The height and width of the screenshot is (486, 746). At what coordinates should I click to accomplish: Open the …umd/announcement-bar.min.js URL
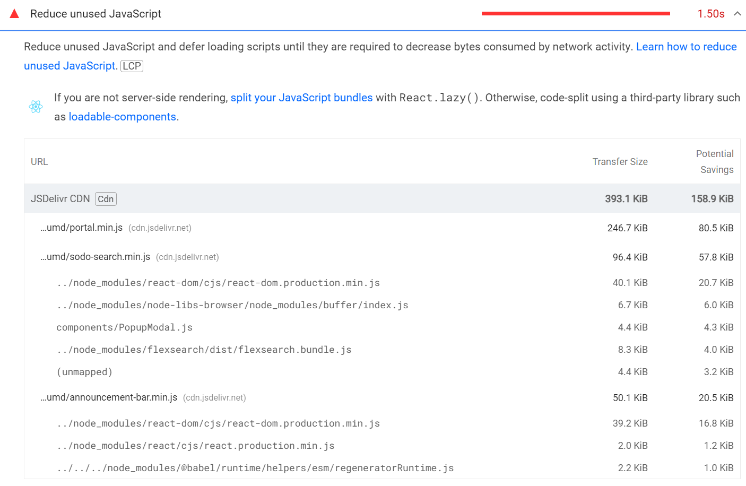click(109, 397)
